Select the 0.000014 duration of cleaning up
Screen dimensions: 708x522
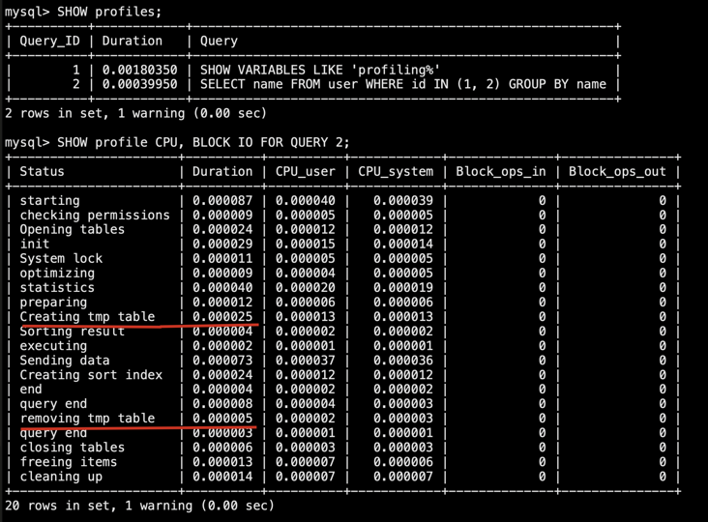222,477
